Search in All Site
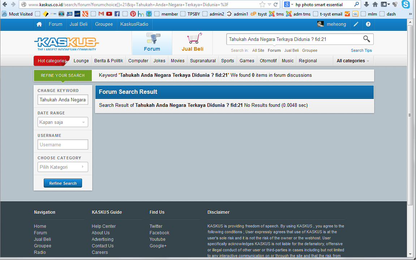416x260 pixels. pos(258,50)
